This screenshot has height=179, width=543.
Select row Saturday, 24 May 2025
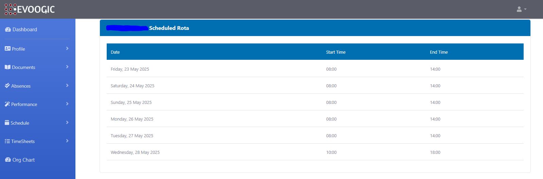tap(315, 86)
